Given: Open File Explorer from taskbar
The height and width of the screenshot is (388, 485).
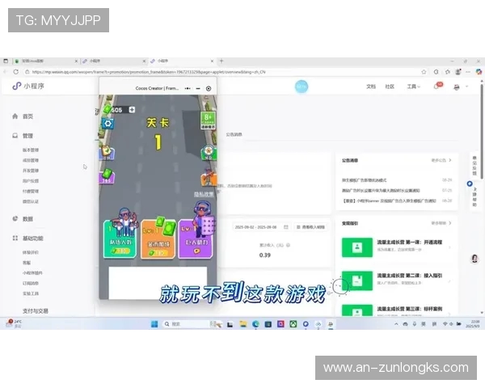Looking at the screenshot, I should (243, 324).
